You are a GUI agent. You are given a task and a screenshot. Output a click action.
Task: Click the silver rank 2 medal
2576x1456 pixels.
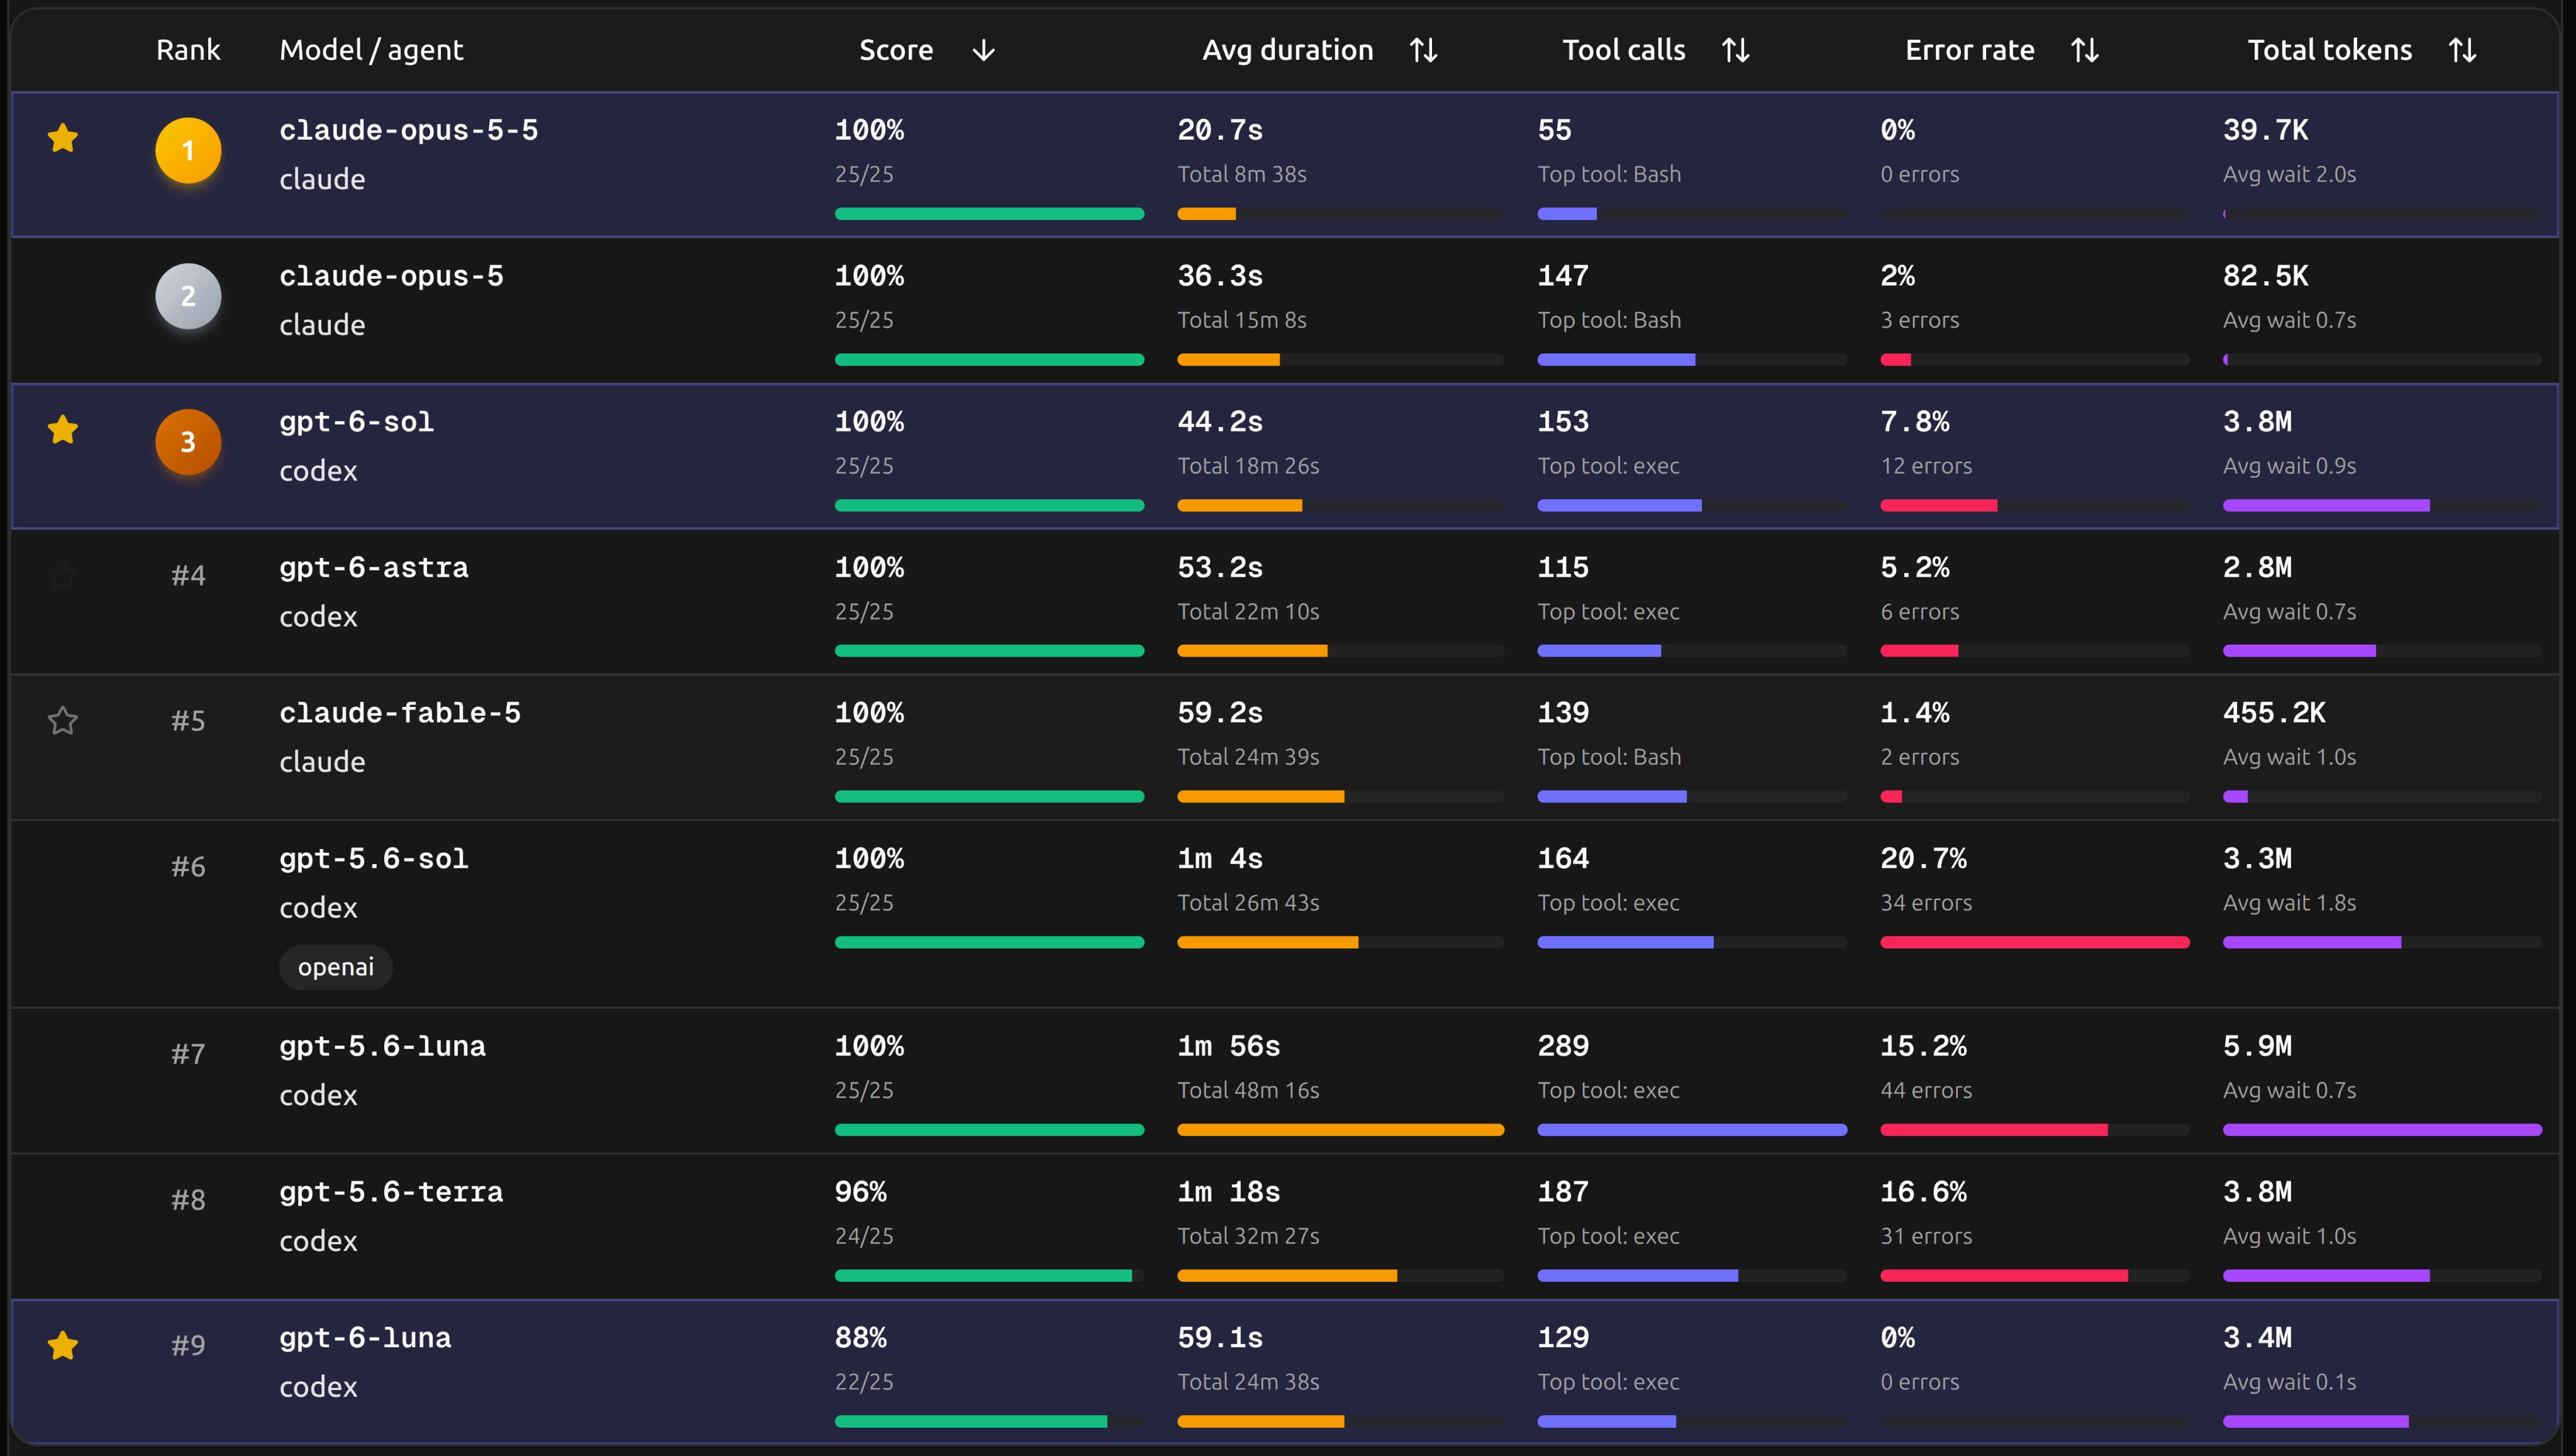pos(188,297)
